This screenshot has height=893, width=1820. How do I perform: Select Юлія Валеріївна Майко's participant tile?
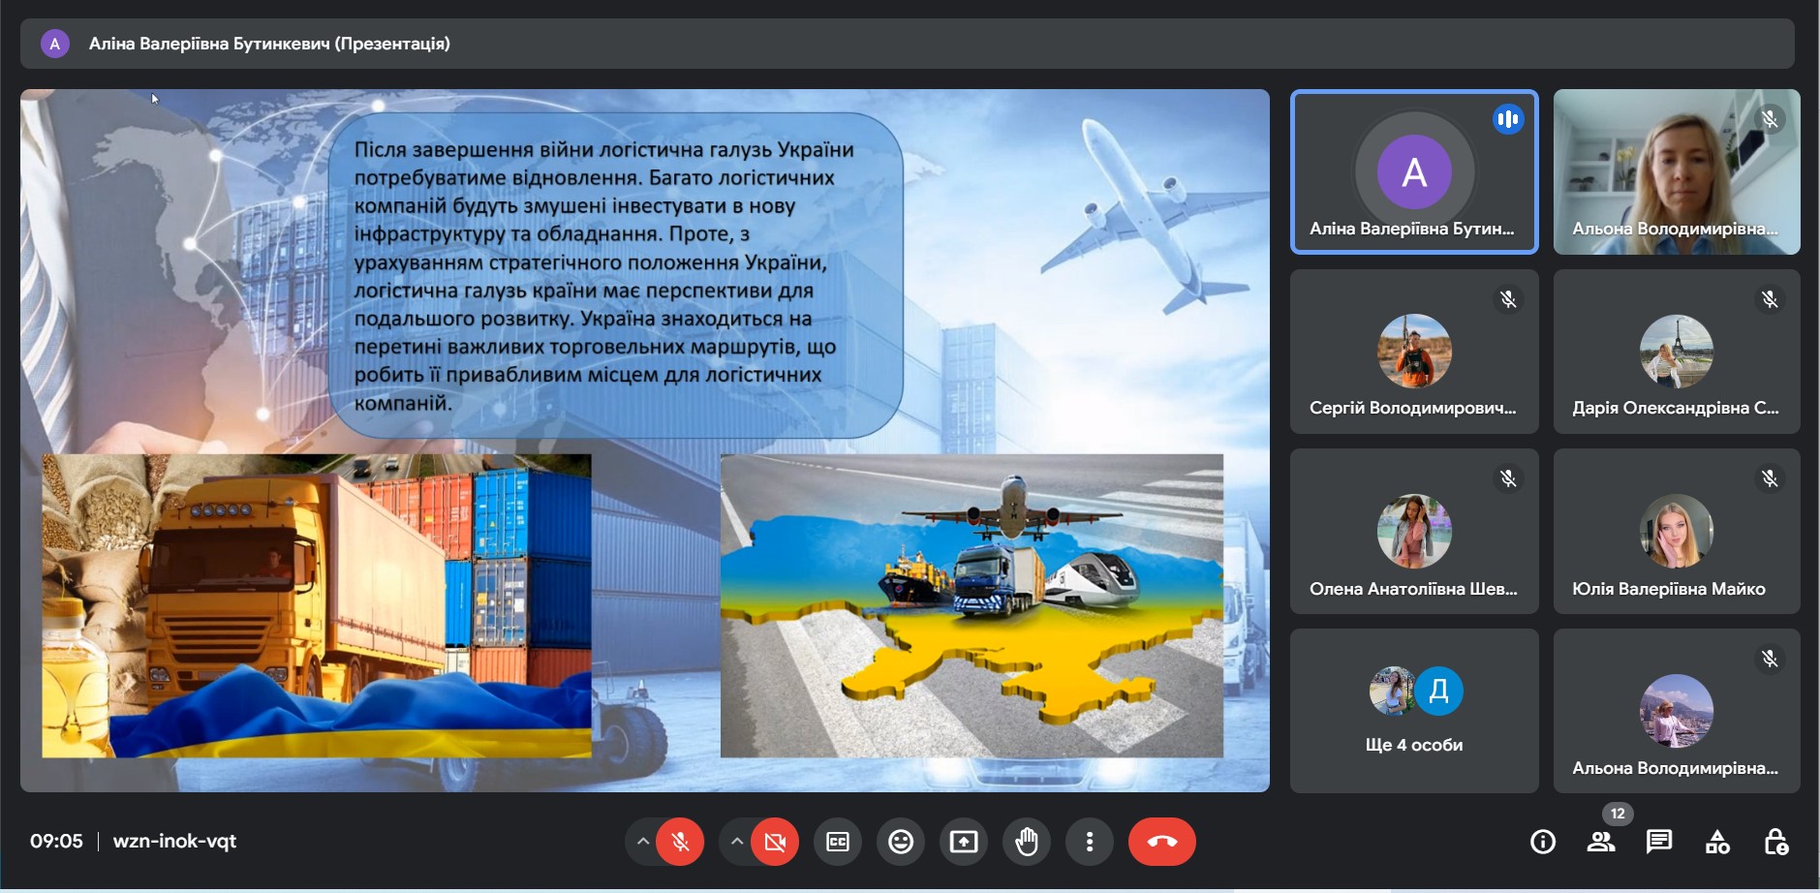point(1676,531)
